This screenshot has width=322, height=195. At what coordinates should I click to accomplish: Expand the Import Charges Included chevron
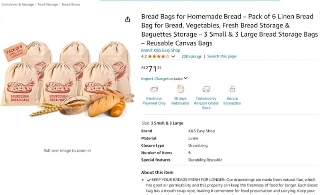186,78
